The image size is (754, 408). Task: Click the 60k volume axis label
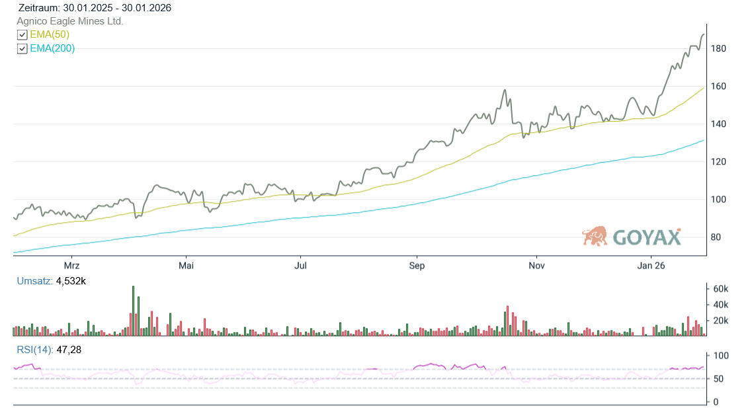(x=720, y=289)
